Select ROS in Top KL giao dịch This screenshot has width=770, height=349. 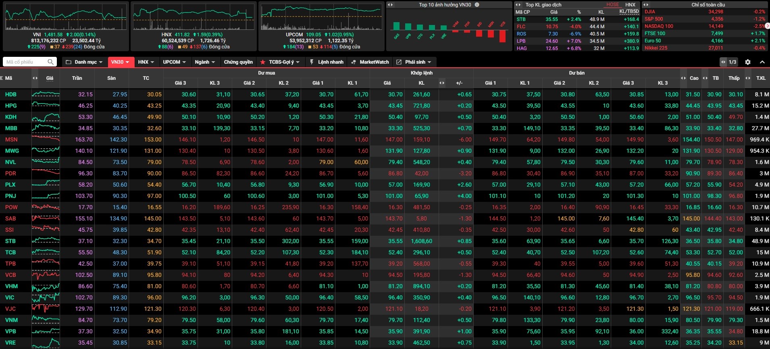pyautogui.click(x=522, y=34)
